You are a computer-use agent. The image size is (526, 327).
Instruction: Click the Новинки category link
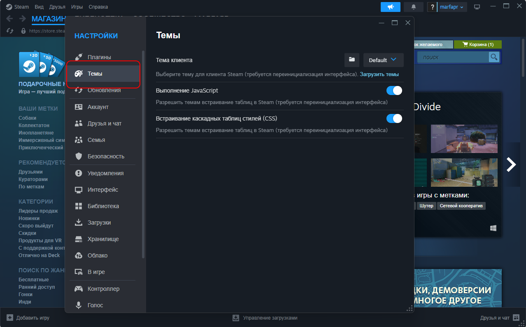coord(29,218)
